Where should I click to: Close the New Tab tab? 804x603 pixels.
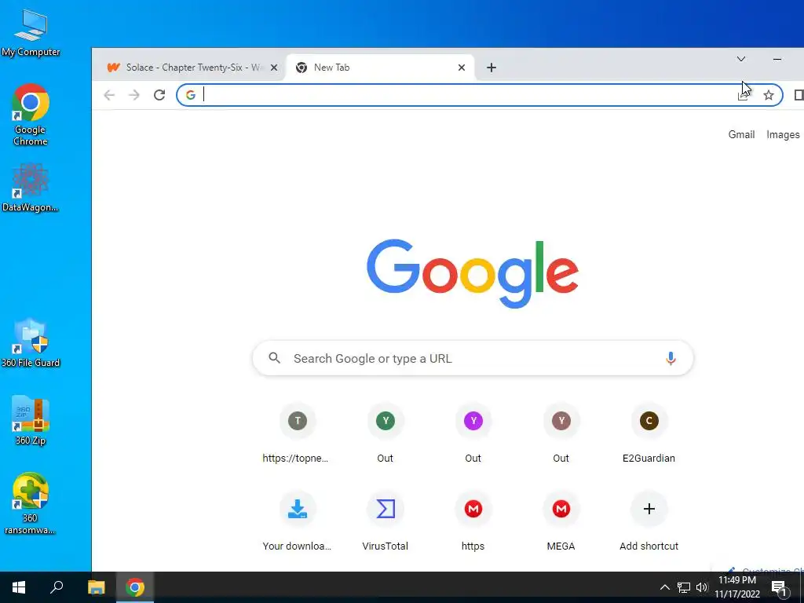pos(462,68)
